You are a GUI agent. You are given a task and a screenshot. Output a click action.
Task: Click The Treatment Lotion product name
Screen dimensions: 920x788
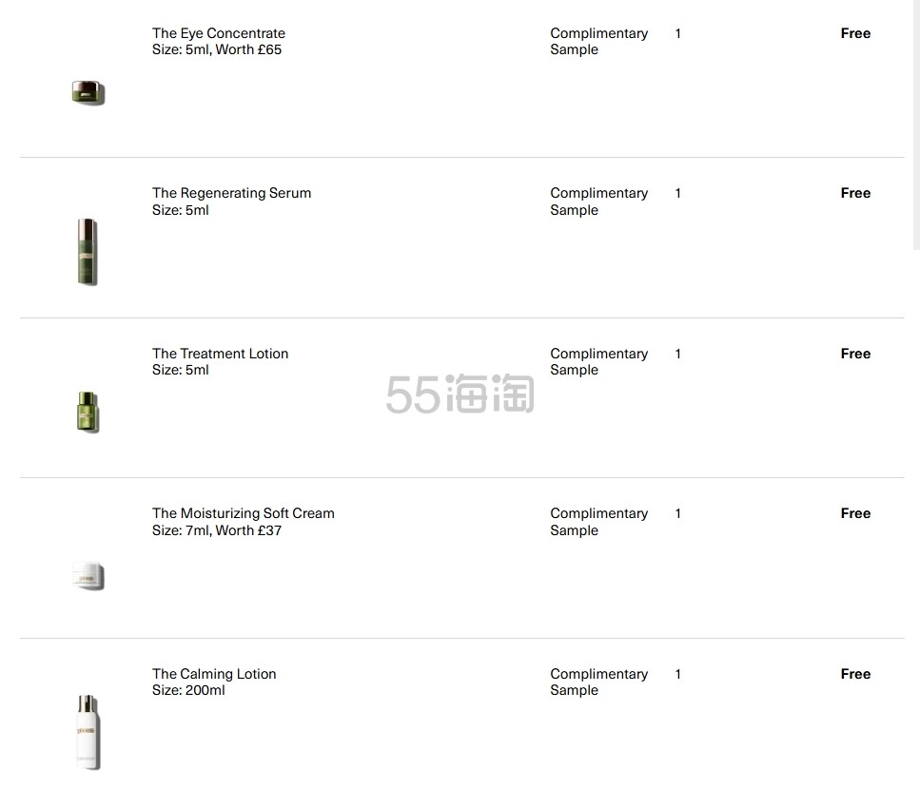[220, 354]
